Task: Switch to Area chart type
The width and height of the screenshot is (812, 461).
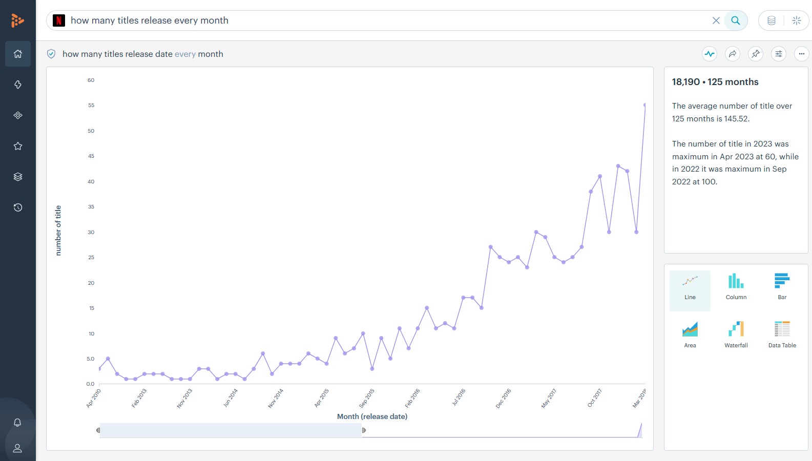Action: (x=690, y=335)
